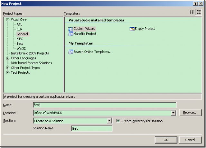Select the MFC project type
This screenshot has width=206, height=148.
click(x=20, y=39)
